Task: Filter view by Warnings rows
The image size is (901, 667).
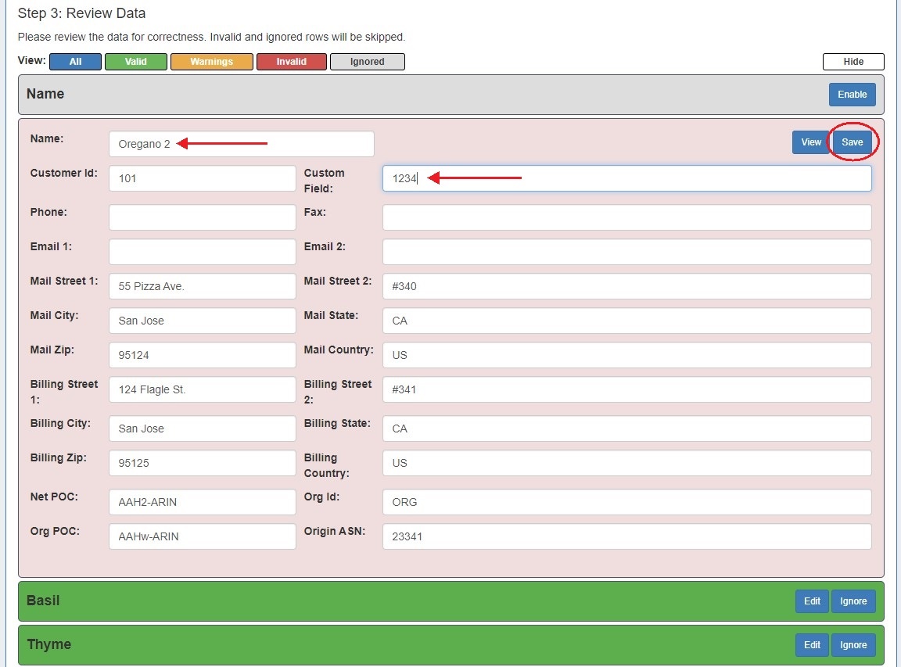Action: [211, 62]
